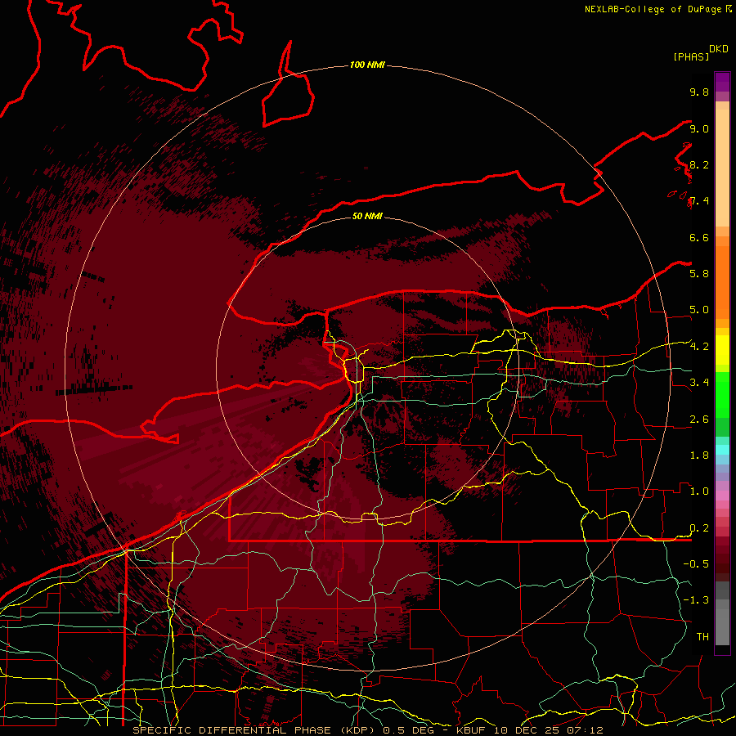Click the [PHAS] legend header
This screenshot has width=736, height=736.
click(x=691, y=56)
